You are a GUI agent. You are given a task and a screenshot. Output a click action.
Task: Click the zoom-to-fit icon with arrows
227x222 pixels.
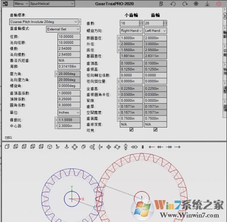pos(75,147)
